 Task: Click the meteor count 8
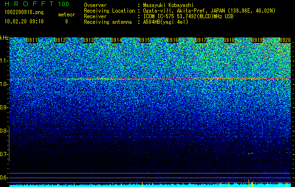[x=67, y=22]
